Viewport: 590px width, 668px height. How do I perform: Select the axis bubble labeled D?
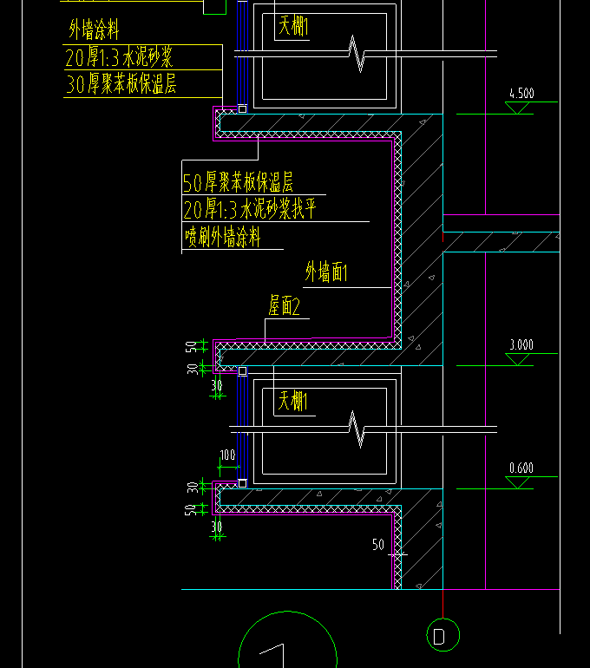point(443,635)
